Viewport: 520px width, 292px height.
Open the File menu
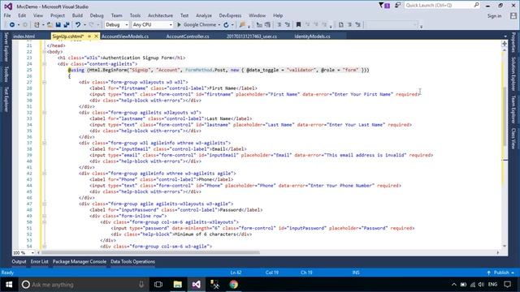(x=7, y=15)
